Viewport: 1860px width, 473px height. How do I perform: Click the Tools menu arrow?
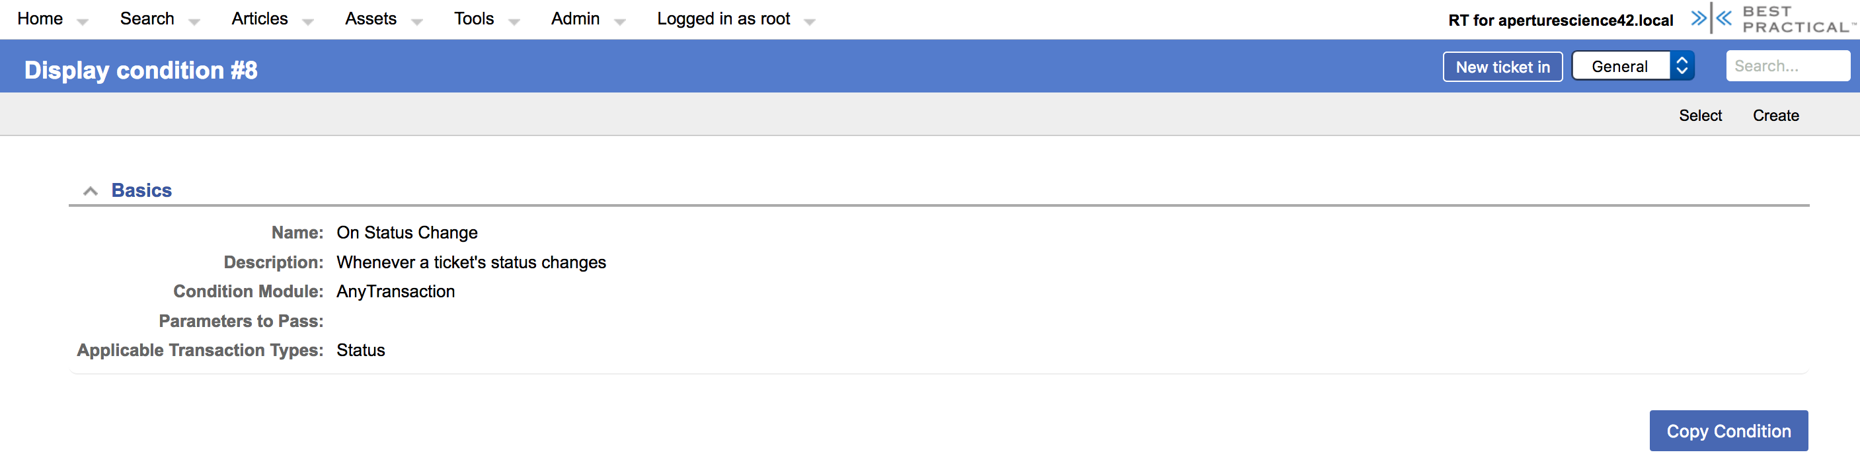514,22
